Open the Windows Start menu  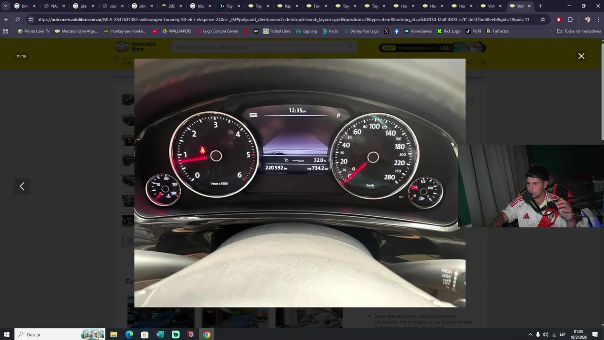tap(7, 334)
